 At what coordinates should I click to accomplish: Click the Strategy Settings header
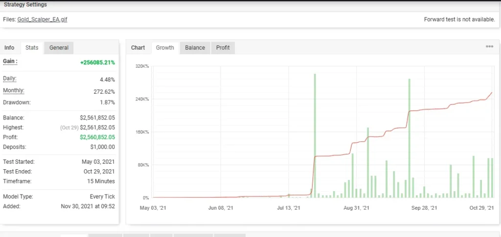[x=25, y=5]
